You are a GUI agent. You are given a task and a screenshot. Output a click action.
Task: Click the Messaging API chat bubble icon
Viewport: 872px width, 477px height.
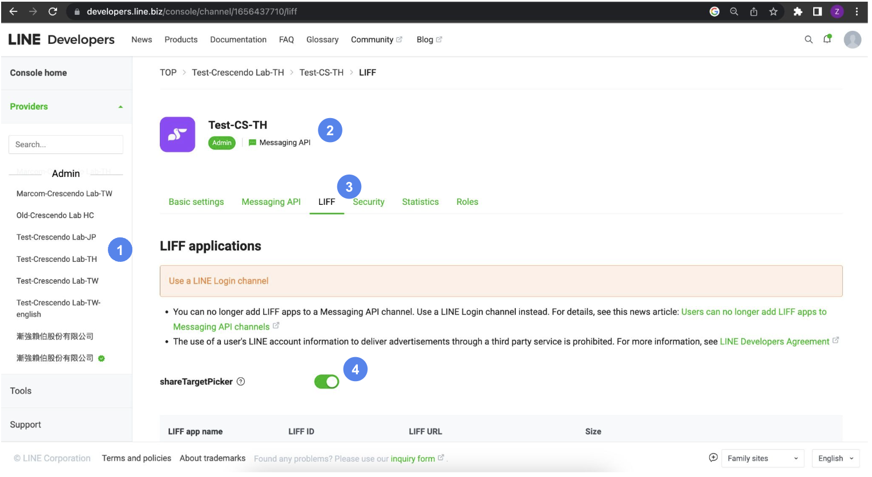pos(252,143)
